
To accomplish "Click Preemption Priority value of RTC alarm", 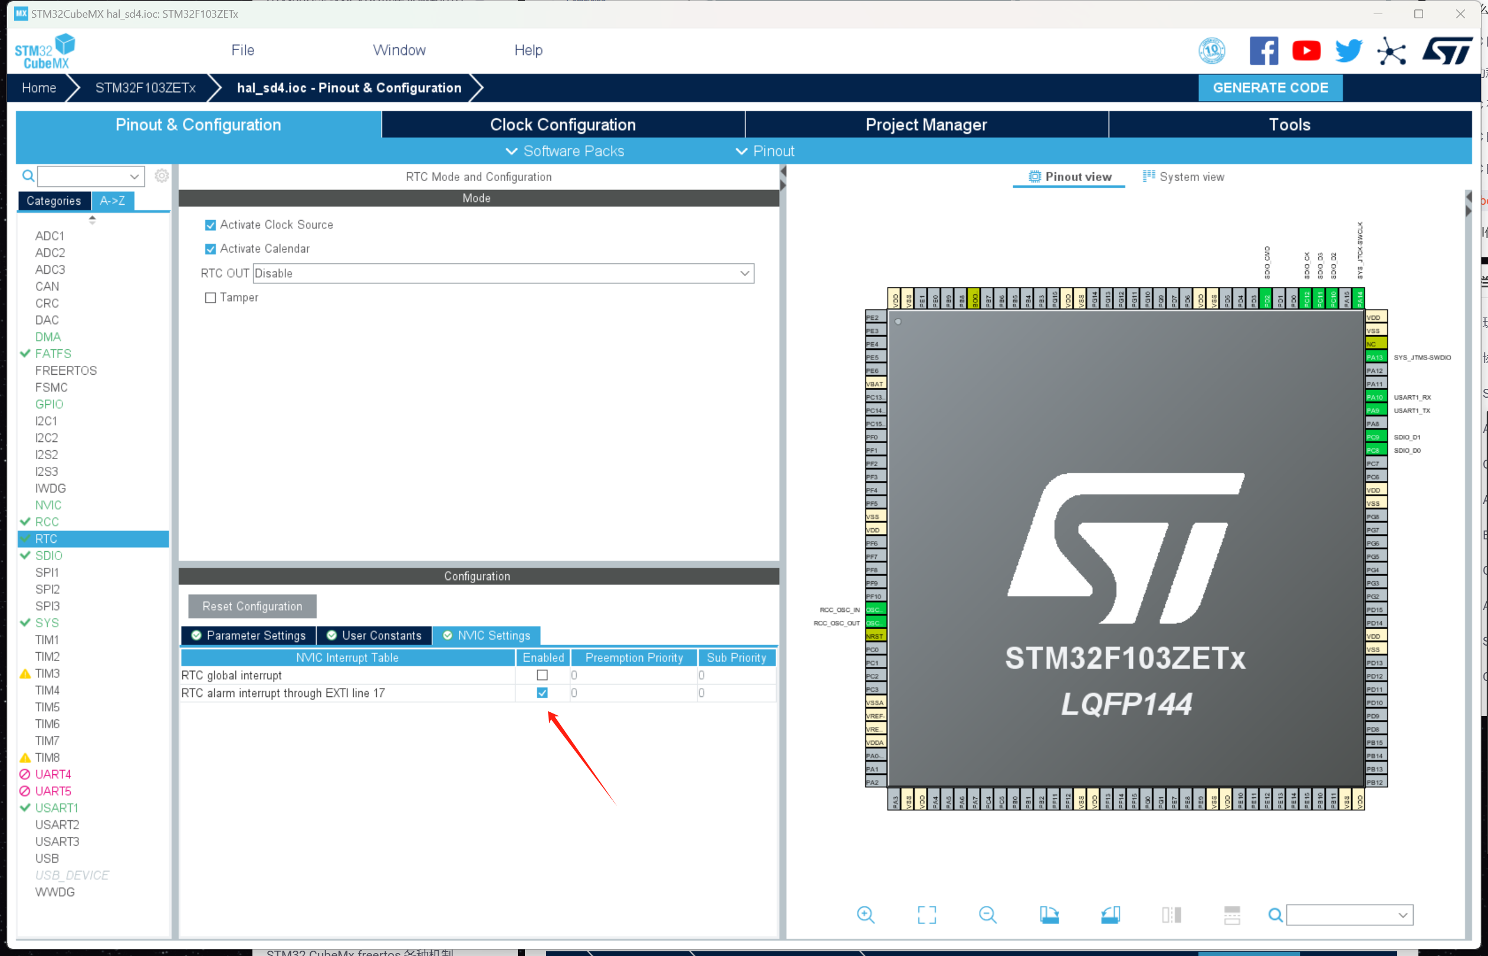I will click(634, 693).
